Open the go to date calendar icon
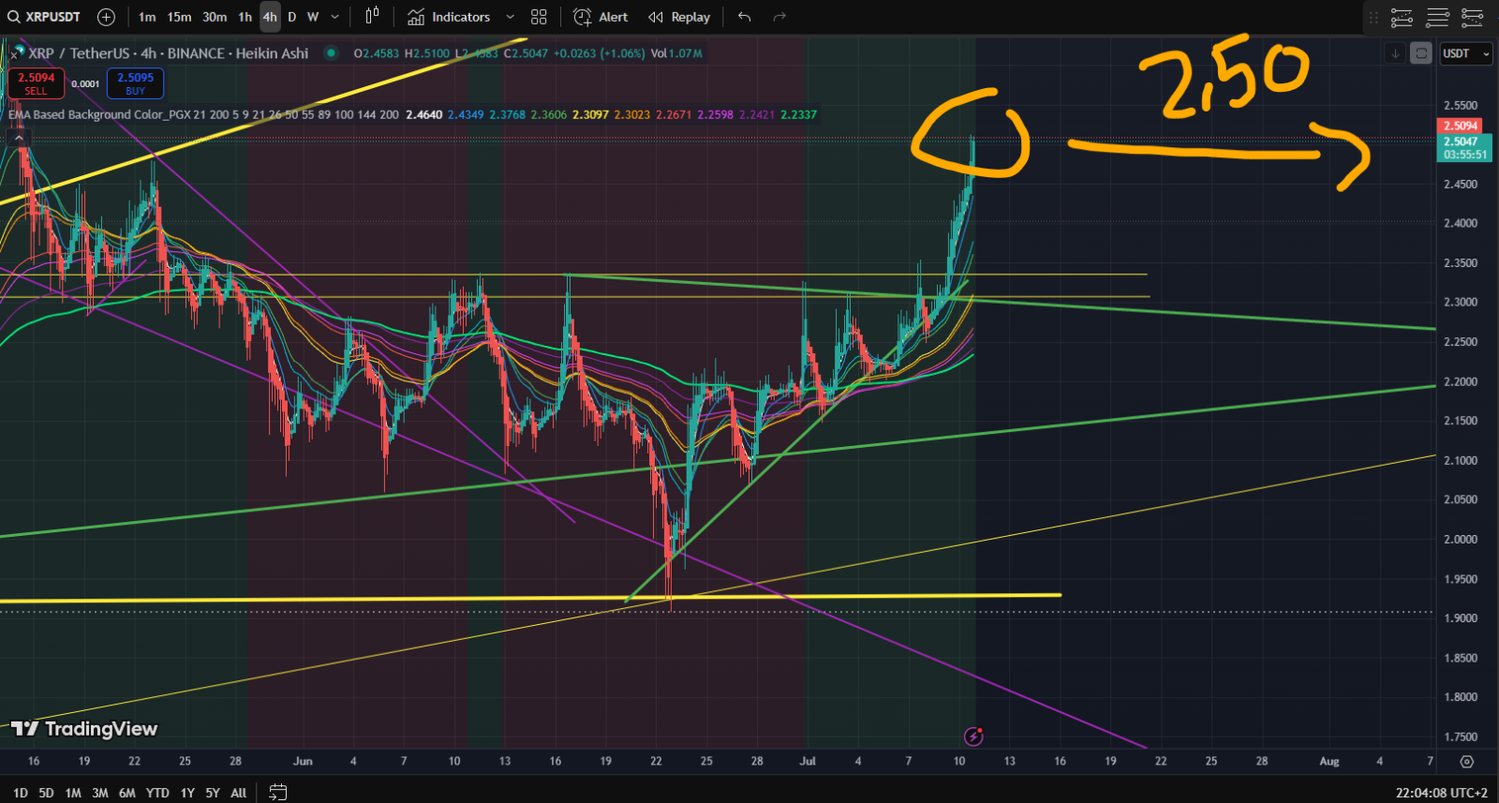 pos(278,793)
